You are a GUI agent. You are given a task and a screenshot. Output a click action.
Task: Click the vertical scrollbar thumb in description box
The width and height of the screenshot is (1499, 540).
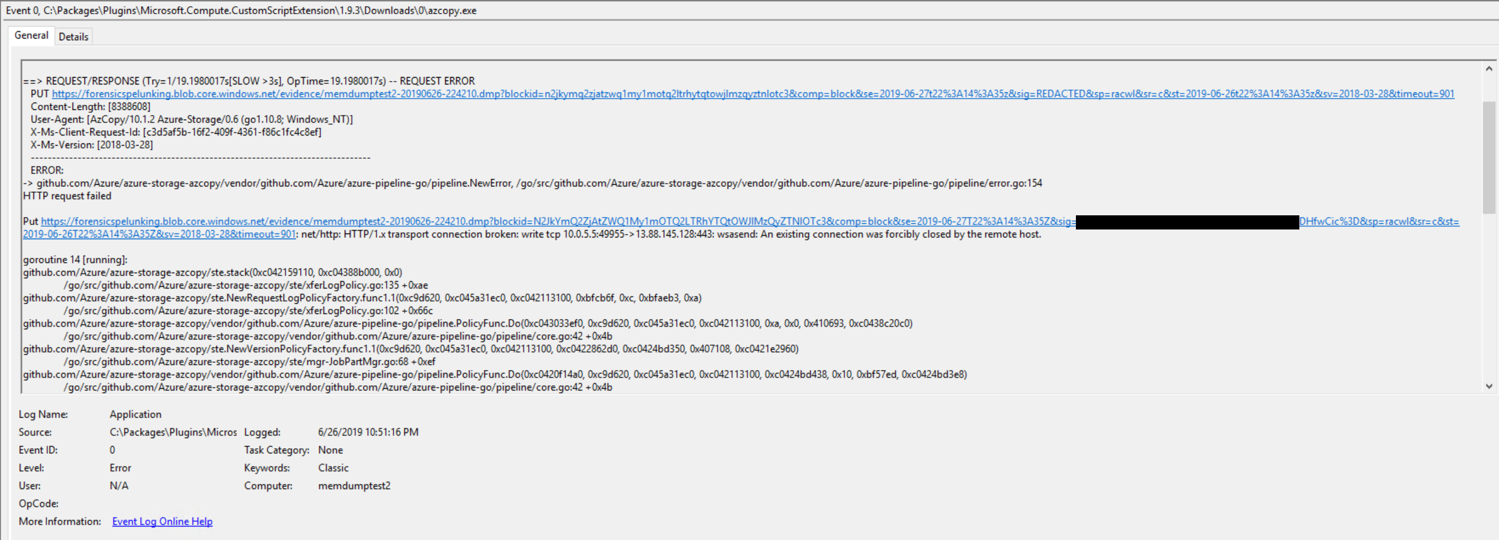coord(1489,158)
